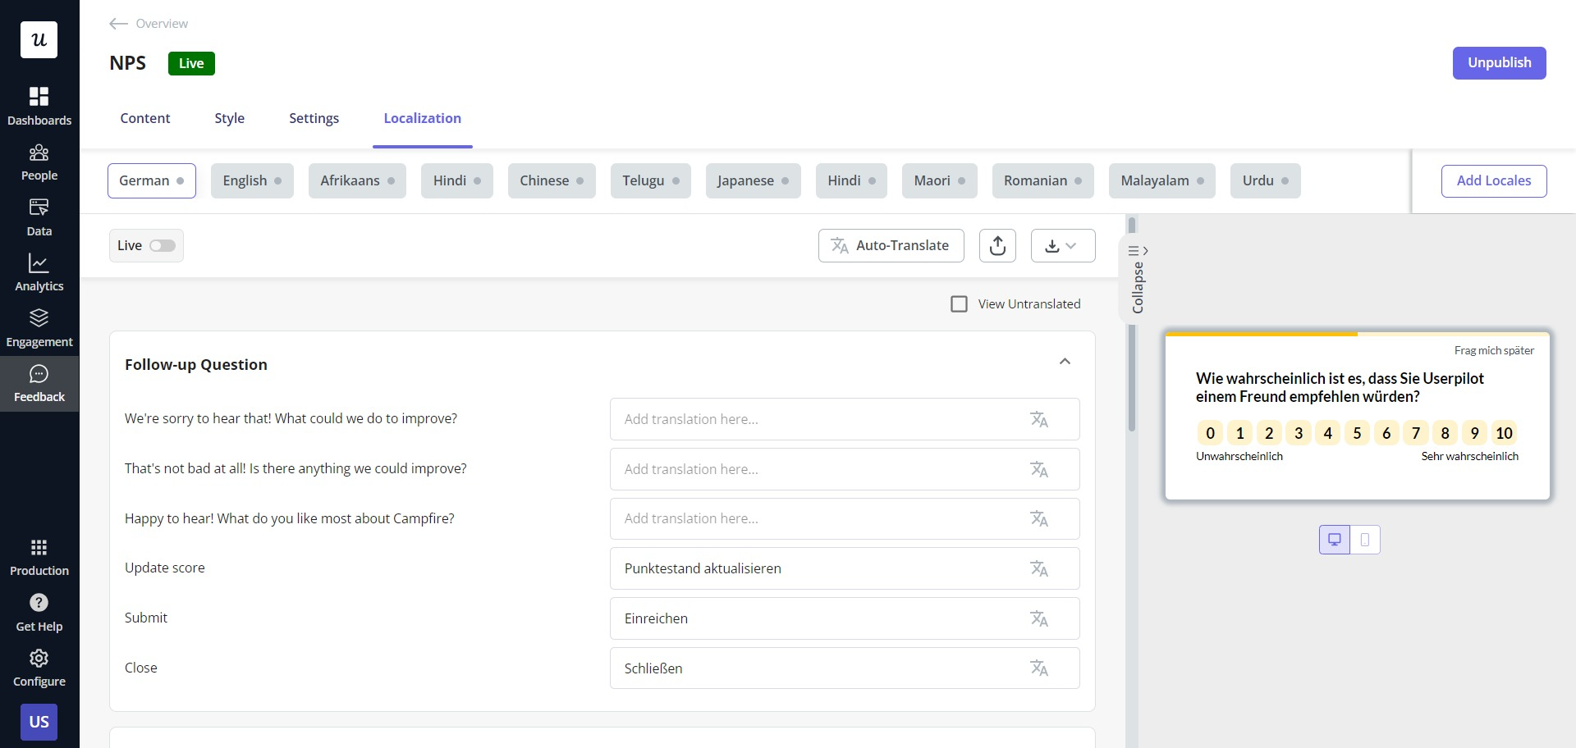1576x748 pixels.
Task: Enable the View Untranslated checkbox
Action: coord(958,303)
